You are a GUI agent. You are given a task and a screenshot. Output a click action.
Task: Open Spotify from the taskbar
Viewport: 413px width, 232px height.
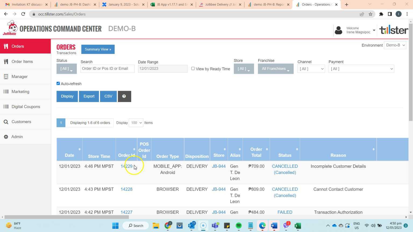(238, 226)
